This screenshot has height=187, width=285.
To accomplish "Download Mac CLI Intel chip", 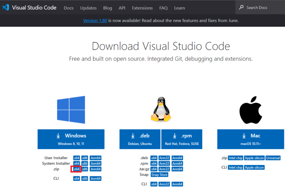I will [236, 167].
